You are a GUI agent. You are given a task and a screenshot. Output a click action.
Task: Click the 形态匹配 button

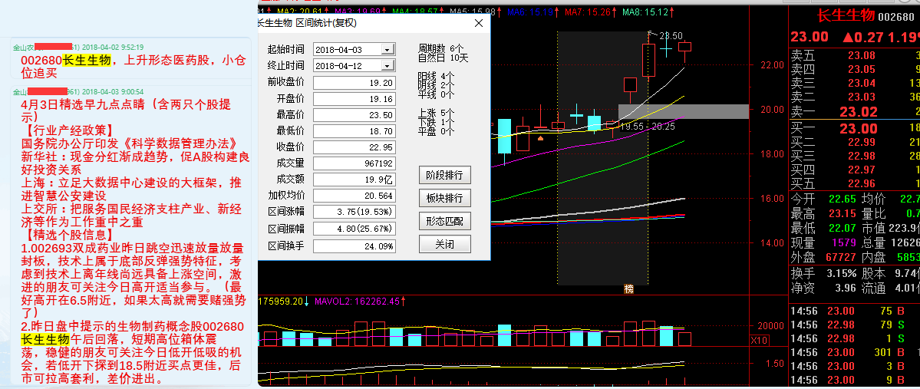pos(445,221)
